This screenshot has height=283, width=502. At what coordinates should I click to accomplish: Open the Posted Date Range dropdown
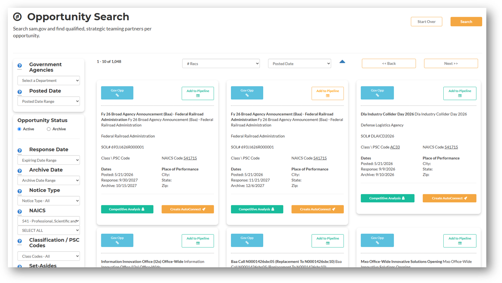coord(49,101)
